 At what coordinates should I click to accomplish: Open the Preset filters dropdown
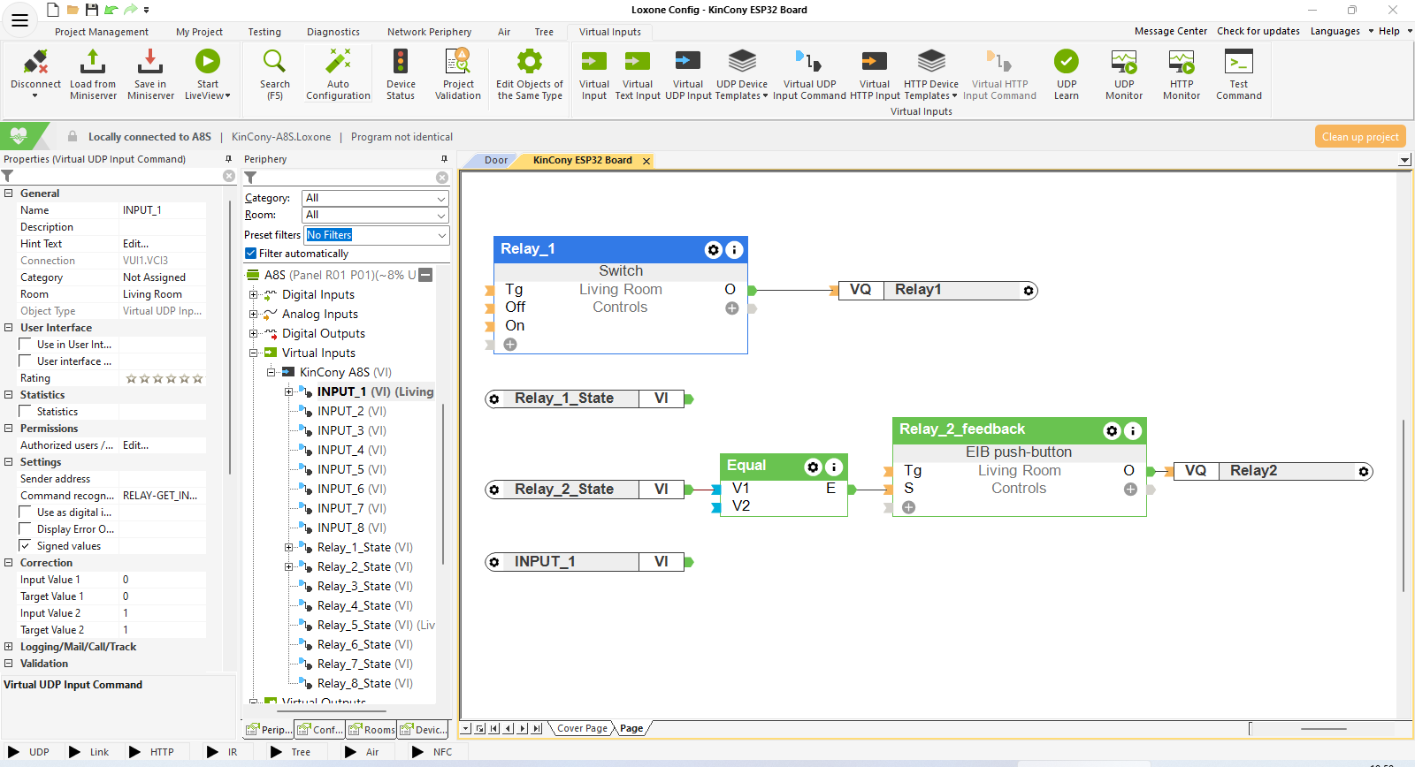click(x=377, y=235)
